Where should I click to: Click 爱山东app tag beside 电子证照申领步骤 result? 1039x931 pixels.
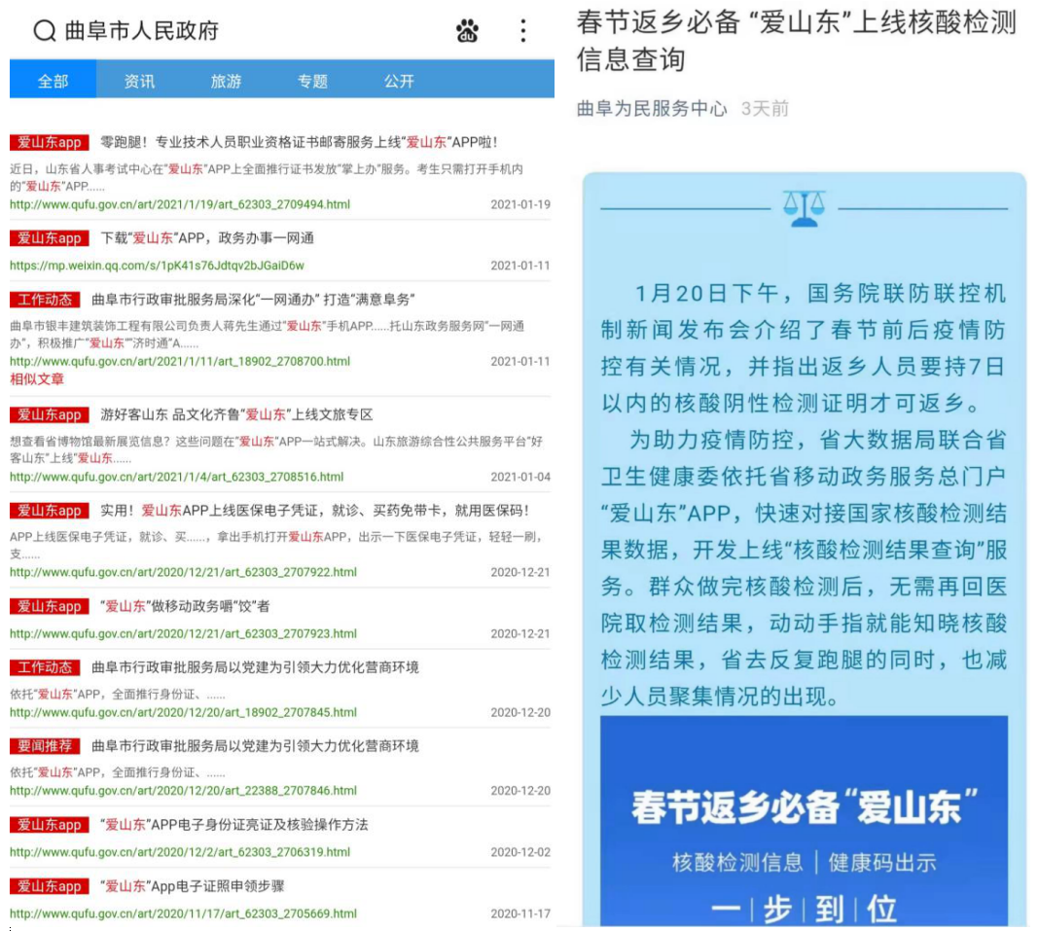pos(49,886)
